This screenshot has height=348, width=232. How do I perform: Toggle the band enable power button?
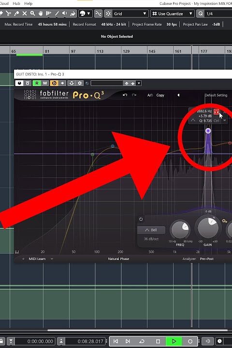(x=141, y=219)
